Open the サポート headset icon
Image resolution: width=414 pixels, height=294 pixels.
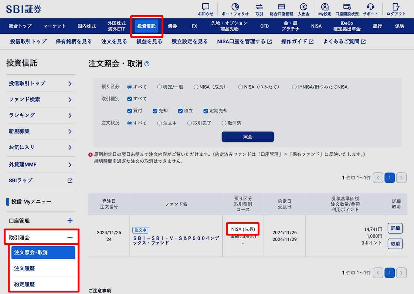click(x=370, y=7)
